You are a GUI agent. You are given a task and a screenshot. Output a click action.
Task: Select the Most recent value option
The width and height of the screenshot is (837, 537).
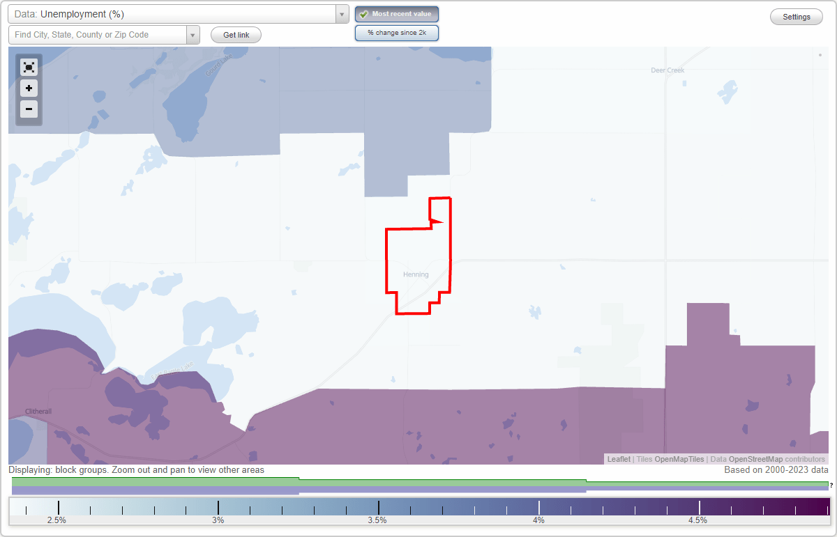(397, 14)
